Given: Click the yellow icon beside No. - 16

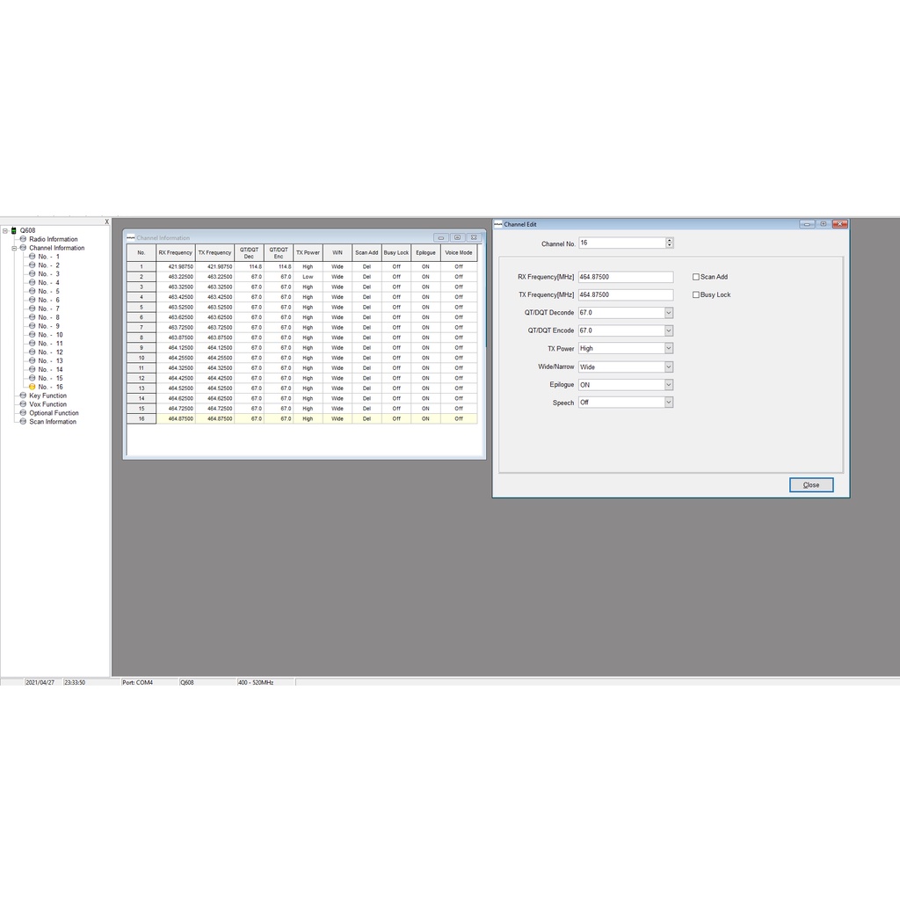Looking at the screenshot, I should point(33,387).
